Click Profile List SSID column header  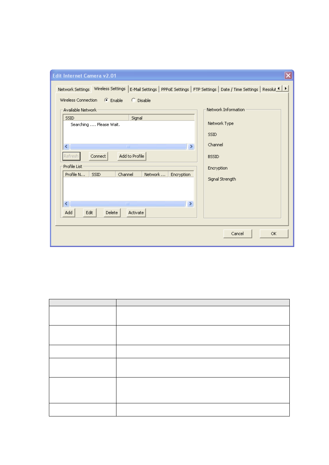pyautogui.click(x=102, y=174)
